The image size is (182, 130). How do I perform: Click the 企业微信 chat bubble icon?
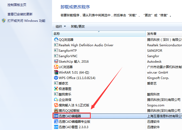click(x=56, y=100)
